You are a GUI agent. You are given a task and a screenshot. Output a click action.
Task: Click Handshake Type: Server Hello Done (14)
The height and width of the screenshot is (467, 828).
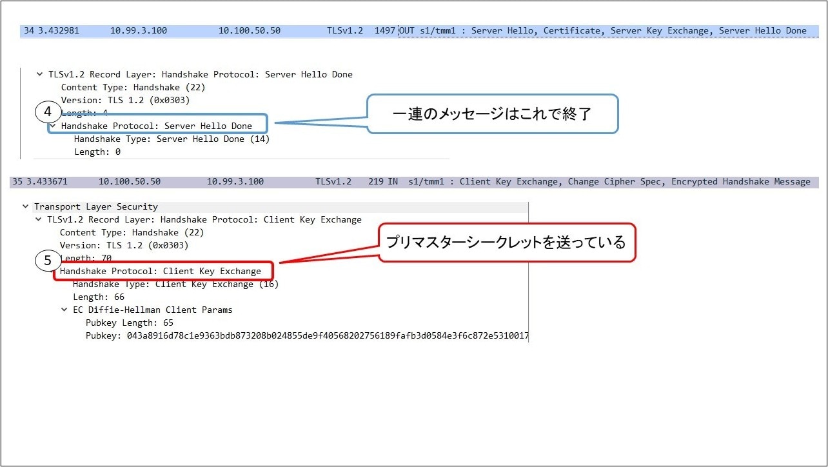tap(172, 139)
